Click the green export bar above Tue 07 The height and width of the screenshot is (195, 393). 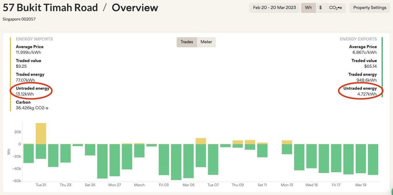pos(213,159)
